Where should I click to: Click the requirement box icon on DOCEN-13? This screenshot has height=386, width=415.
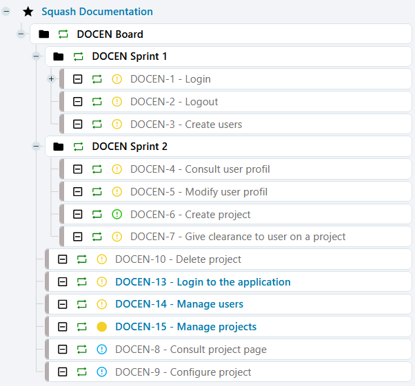click(63, 282)
